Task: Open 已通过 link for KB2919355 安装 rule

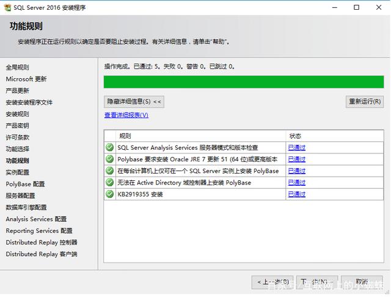Action: 297,194
